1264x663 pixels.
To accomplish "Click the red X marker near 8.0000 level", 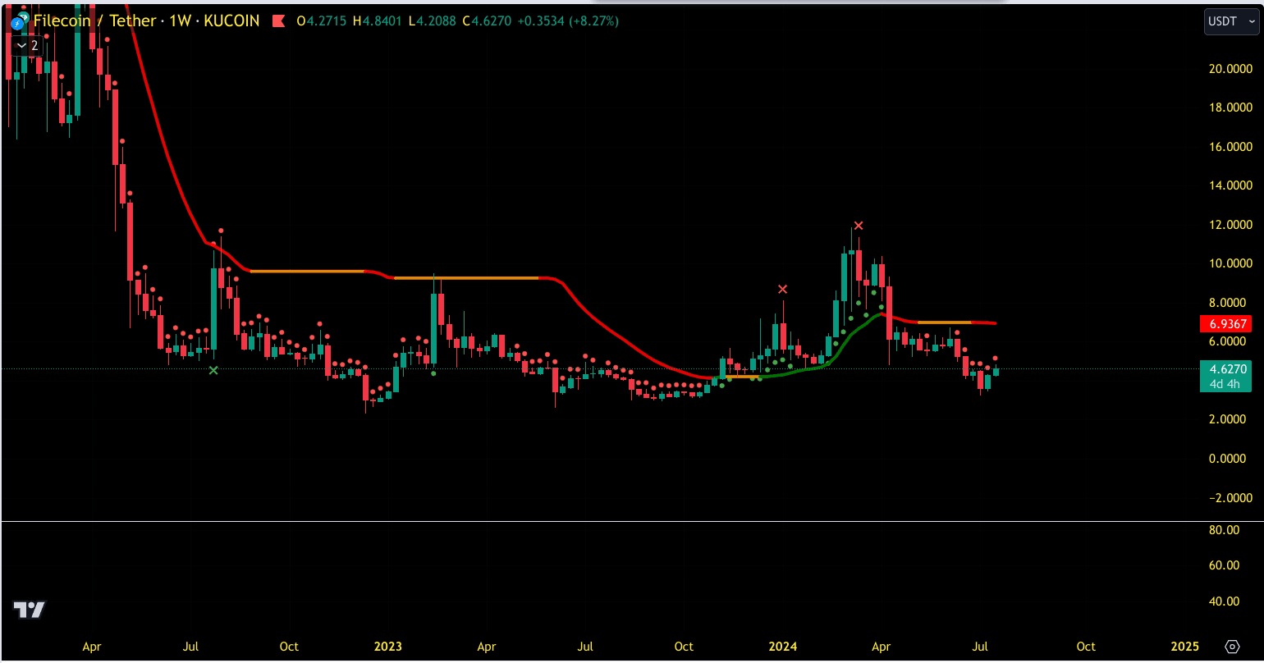I will click(783, 289).
